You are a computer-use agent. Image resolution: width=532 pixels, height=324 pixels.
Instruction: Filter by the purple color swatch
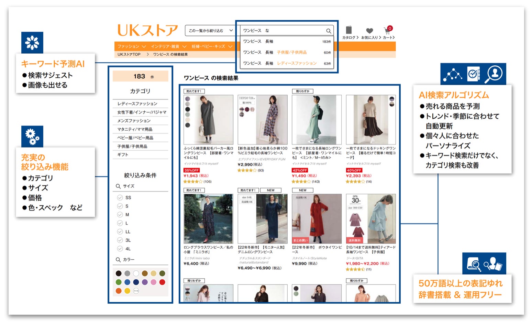pyautogui.click(x=145, y=282)
